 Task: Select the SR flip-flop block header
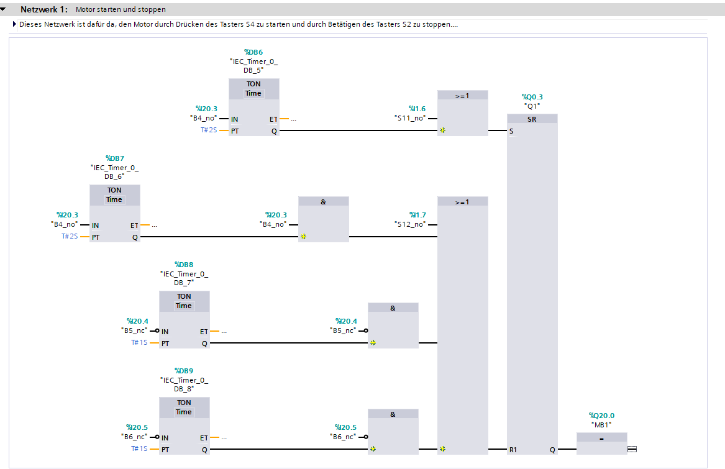(x=532, y=119)
